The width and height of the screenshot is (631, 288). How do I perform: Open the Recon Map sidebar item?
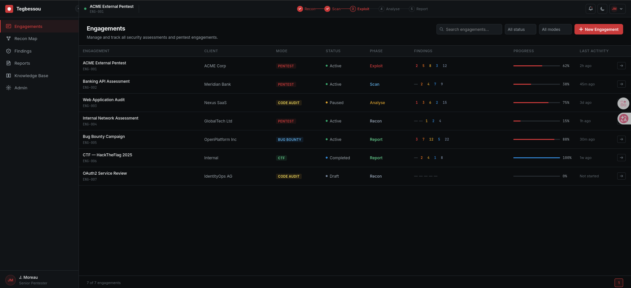click(39, 39)
